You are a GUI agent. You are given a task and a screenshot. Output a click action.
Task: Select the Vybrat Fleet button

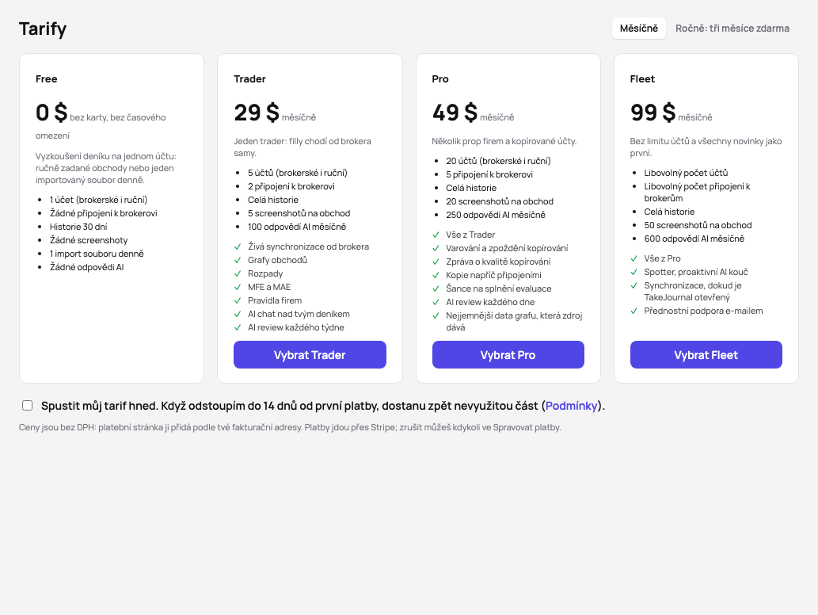click(x=706, y=355)
